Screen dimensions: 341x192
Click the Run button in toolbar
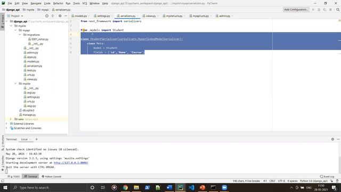(313, 10)
